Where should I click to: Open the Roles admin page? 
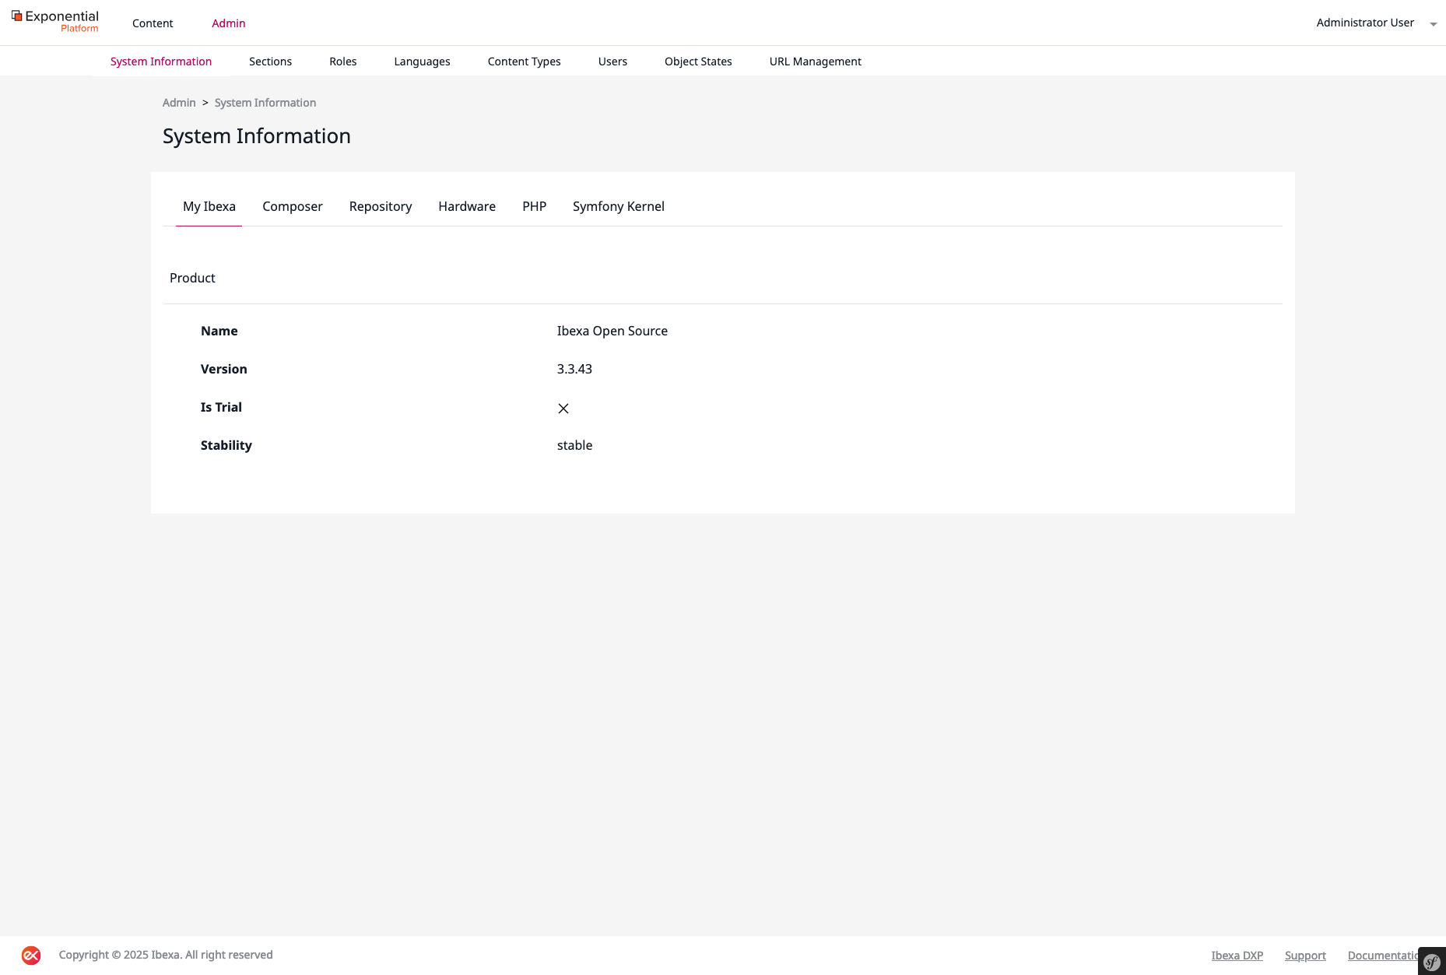tap(342, 61)
